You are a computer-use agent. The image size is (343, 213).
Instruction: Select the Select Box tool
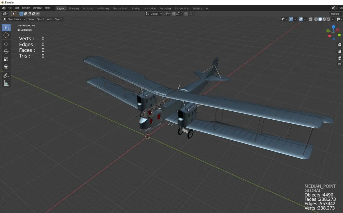coord(6,27)
